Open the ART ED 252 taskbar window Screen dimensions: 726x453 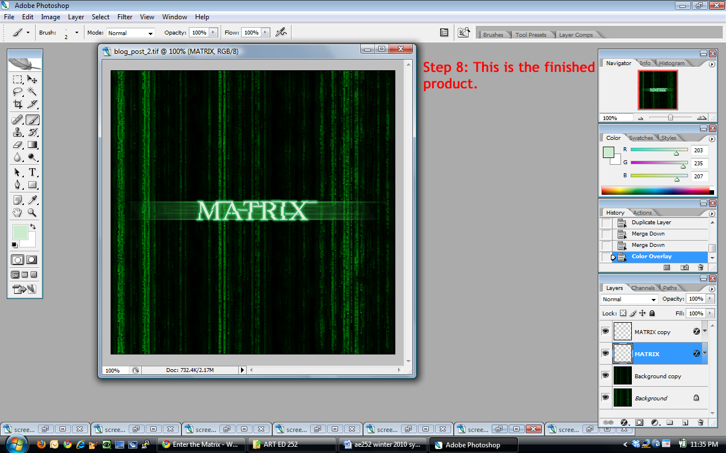293,445
